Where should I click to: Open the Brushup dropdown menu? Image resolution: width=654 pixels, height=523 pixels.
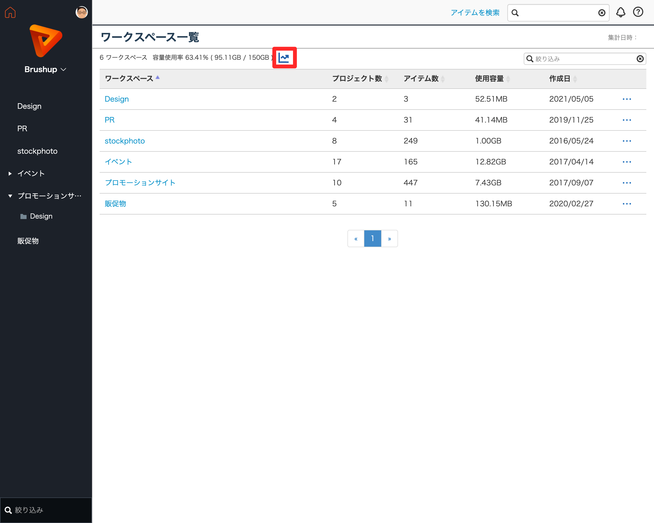[45, 69]
